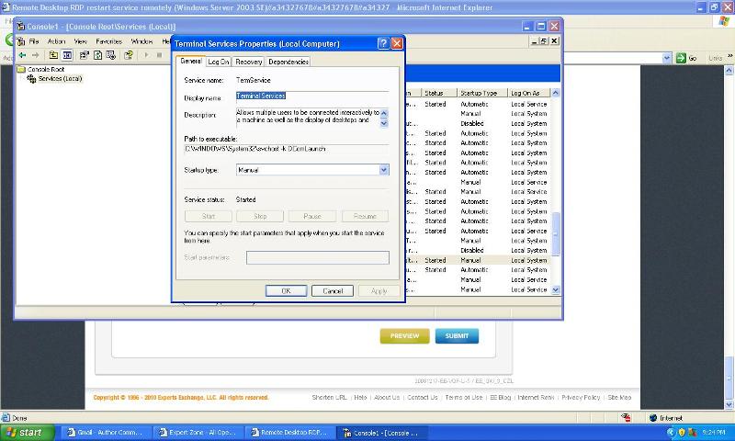Switch to the Gmail taskbar window
The height and width of the screenshot is (441, 735).
pos(107,433)
